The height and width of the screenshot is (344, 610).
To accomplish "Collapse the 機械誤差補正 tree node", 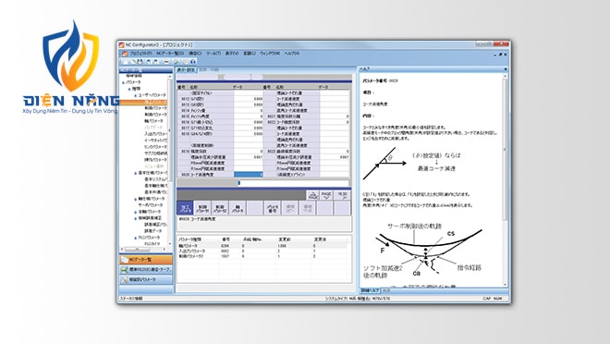I will (136, 218).
